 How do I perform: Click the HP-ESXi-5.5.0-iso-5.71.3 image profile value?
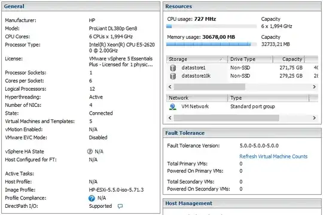(116, 190)
